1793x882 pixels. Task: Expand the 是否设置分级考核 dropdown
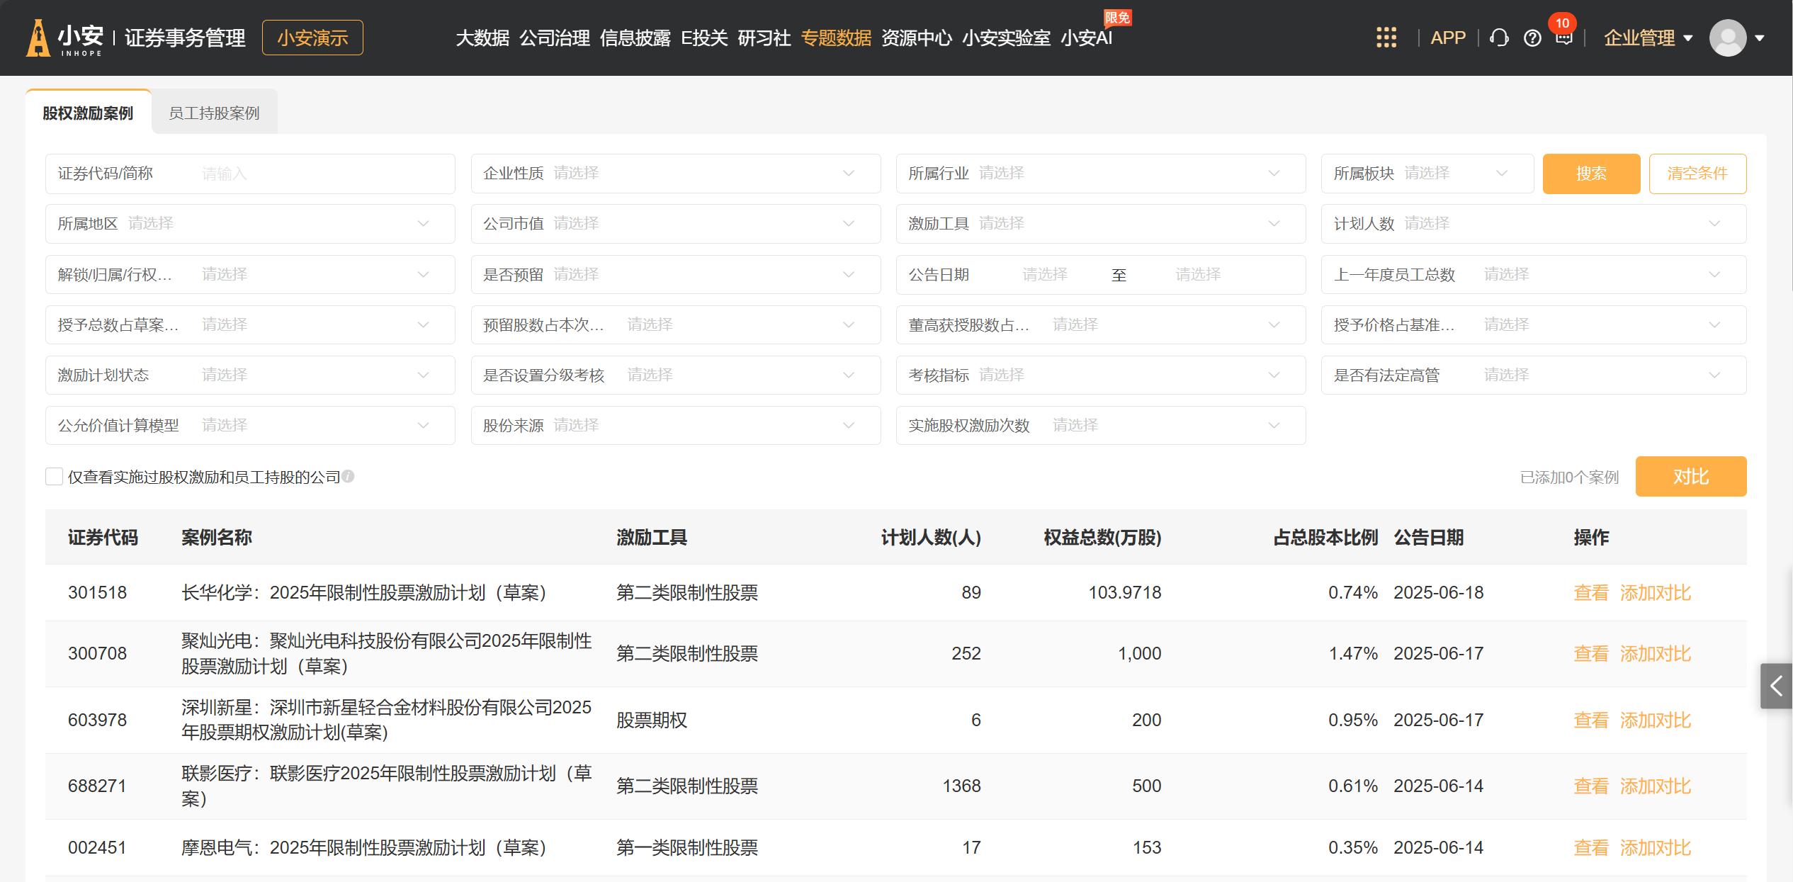point(675,375)
